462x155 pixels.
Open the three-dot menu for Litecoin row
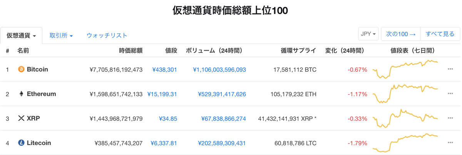click(x=450, y=143)
